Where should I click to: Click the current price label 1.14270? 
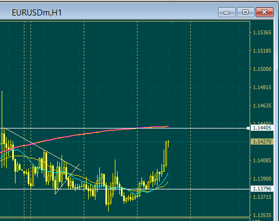pyautogui.click(x=262, y=142)
